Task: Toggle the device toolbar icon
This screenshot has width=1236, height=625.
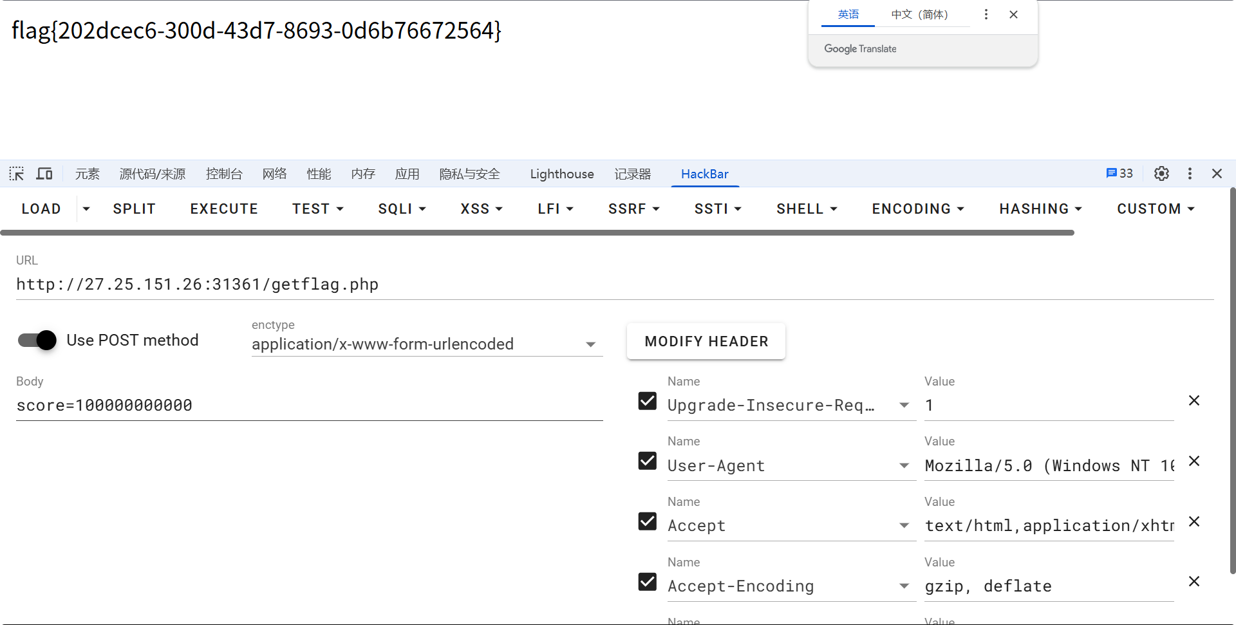Action: [44, 174]
